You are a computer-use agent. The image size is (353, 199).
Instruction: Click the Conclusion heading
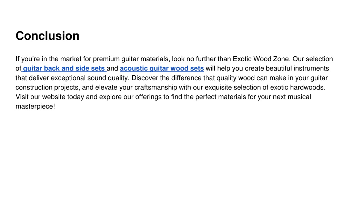[48, 36]
